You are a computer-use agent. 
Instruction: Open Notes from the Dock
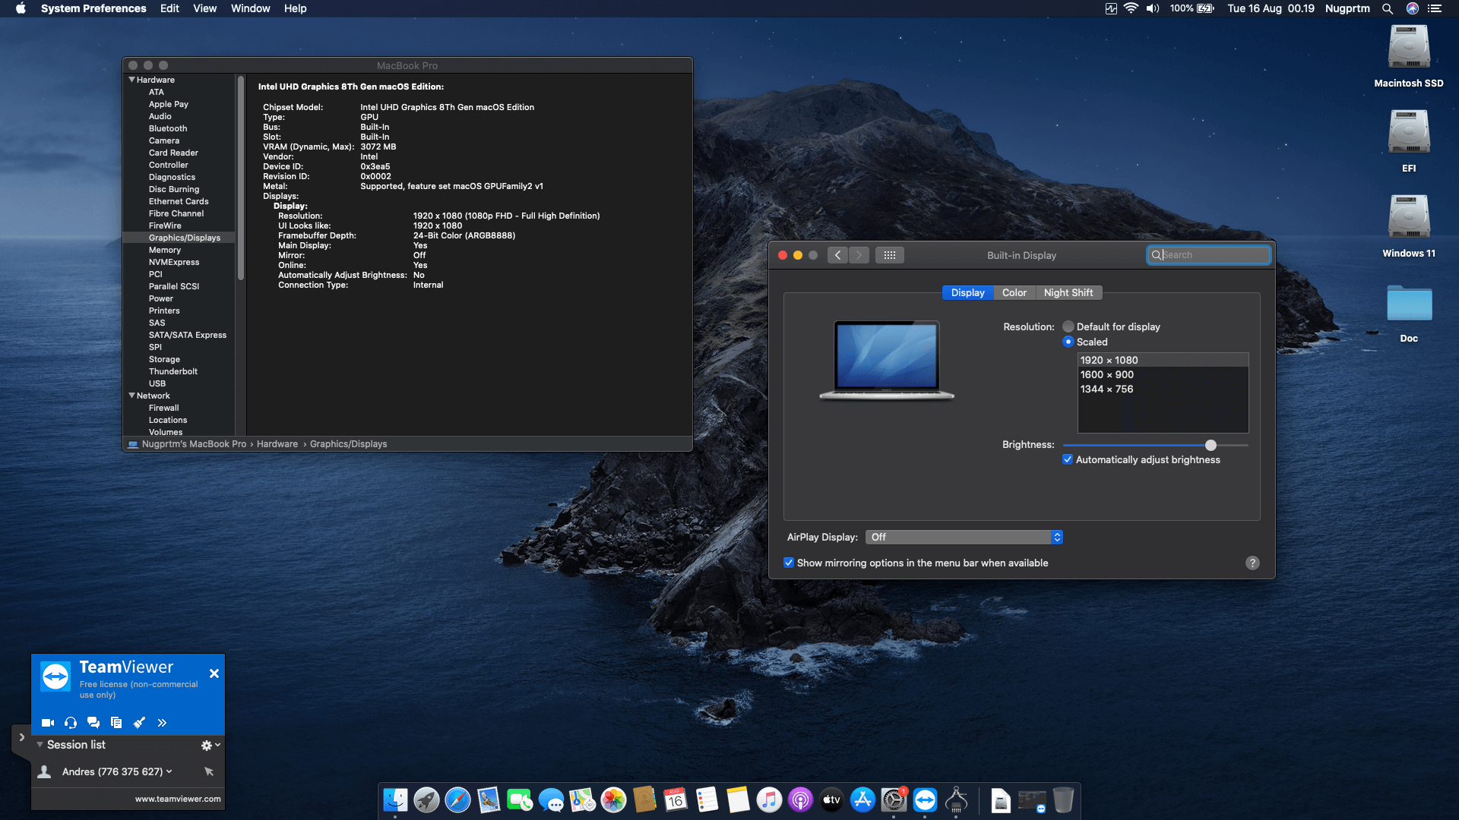click(738, 800)
